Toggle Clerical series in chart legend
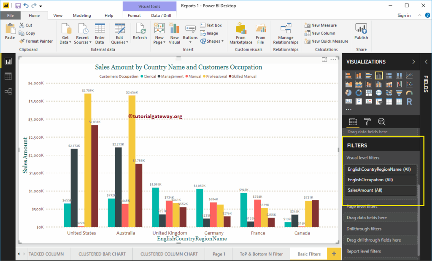The height and width of the screenshot is (261, 432). [148, 76]
